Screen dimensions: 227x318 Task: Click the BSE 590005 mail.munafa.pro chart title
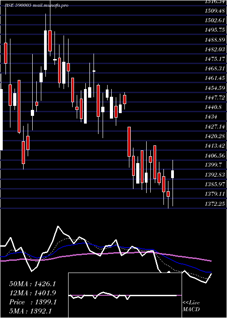pyautogui.click(x=36, y=5)
